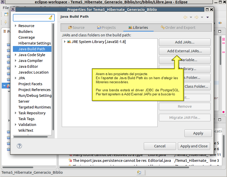Click the Eclipse icon in main title bar
This screenshot has width=227, height=177.
tap(3, 2)
